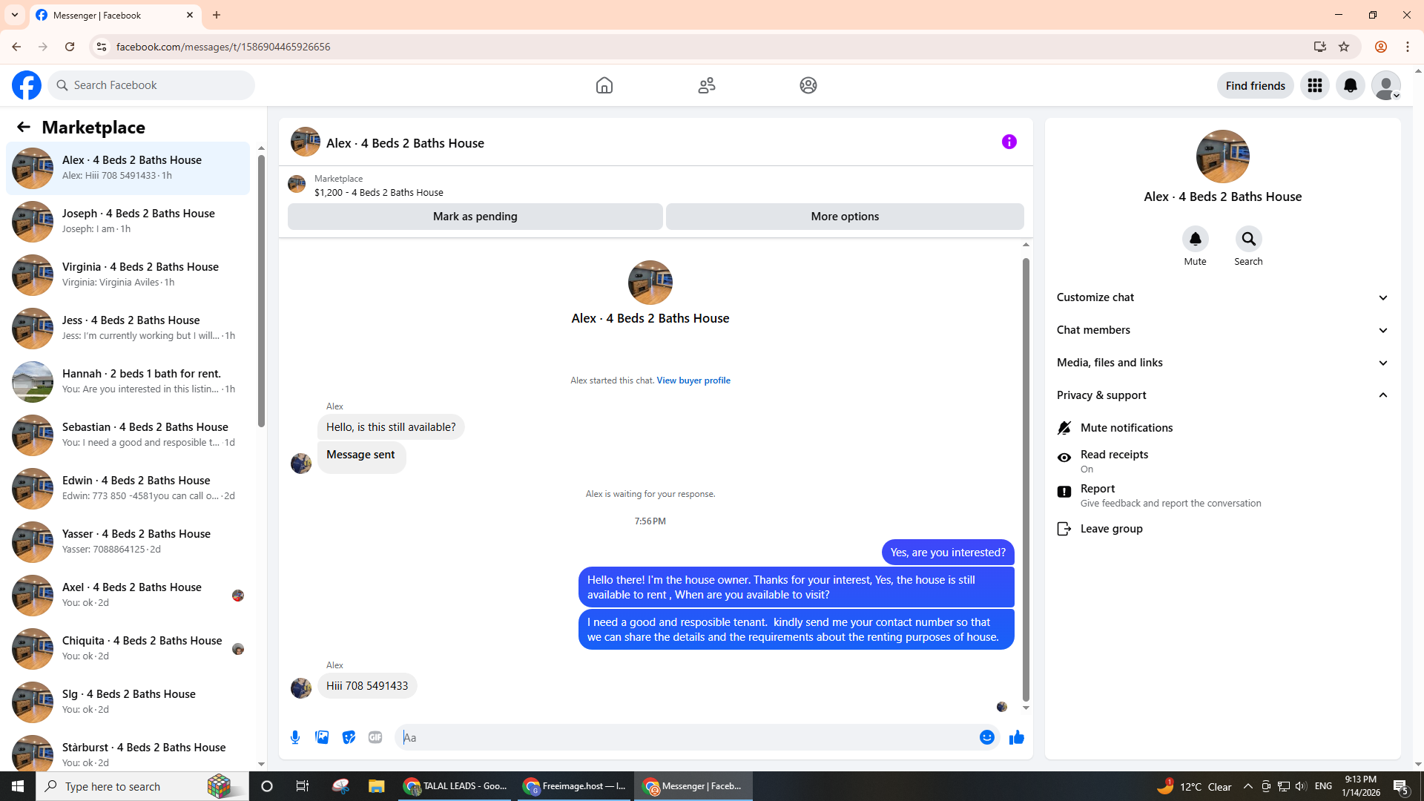Choose an emoji with the smiley icon
1424x801 pixels.
coord(986,737)
